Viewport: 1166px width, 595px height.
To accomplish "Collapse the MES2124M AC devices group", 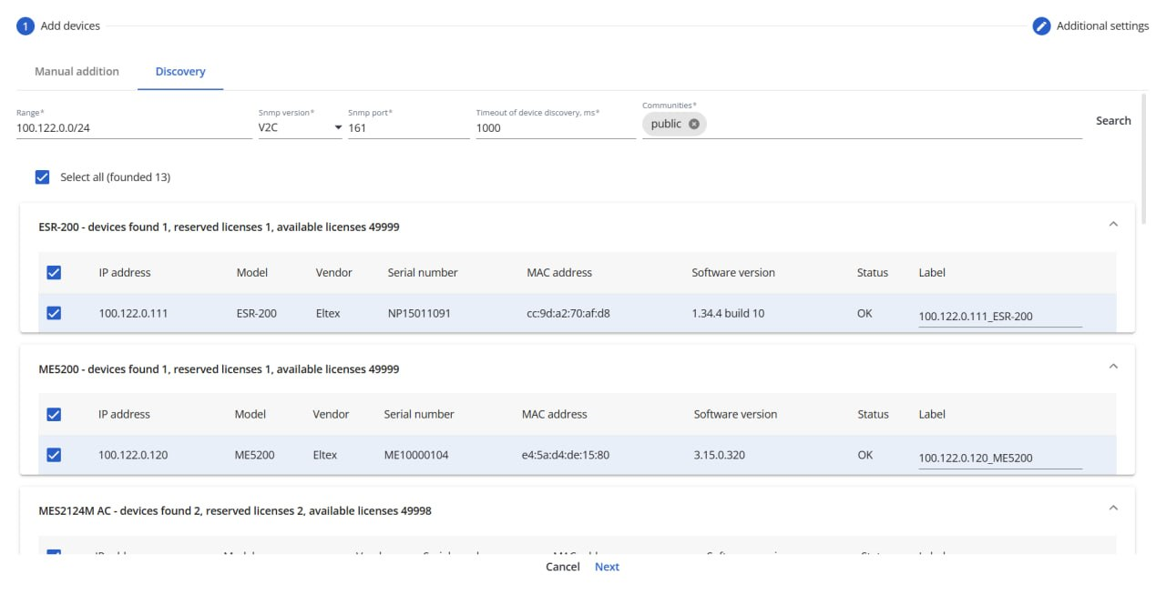I will [x=1112, y=508].
